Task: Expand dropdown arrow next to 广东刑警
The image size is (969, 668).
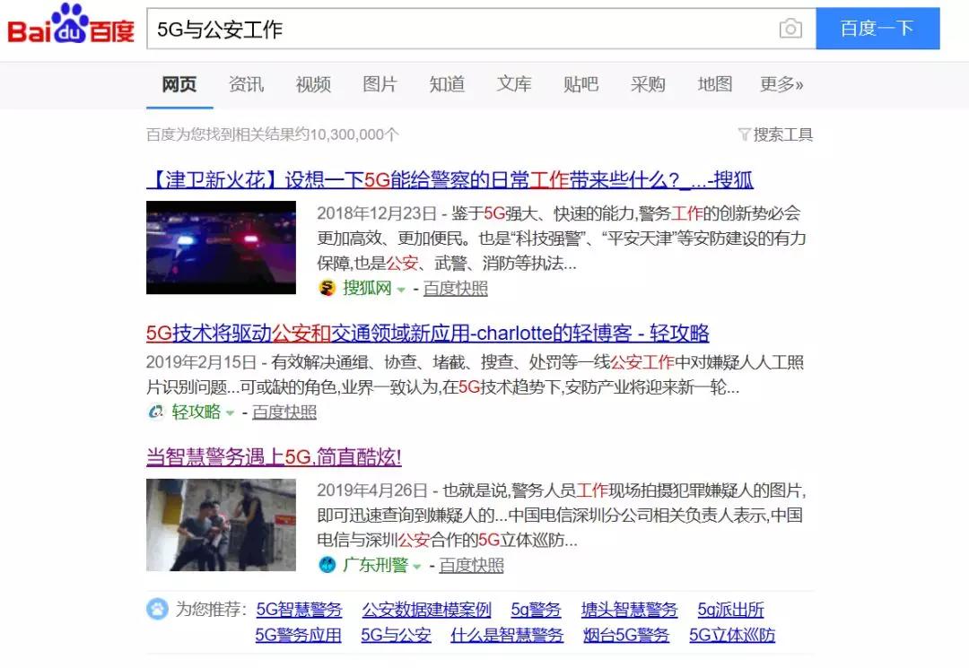Action: click(x=416, y=566)
